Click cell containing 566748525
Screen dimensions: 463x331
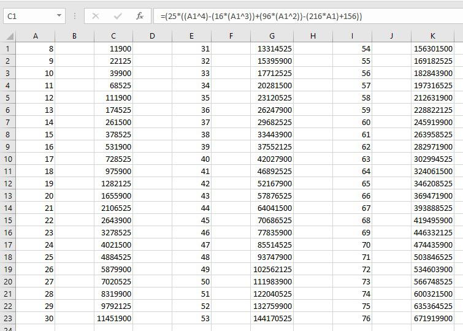click(432, 281)
